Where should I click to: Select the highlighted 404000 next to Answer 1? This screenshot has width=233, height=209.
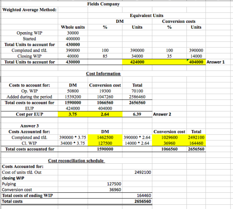point(196,62)
